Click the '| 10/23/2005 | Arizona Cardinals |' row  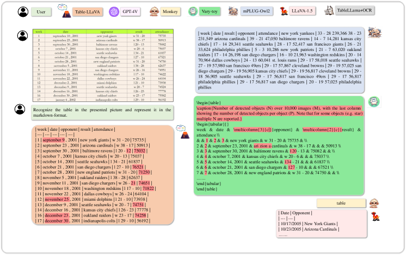[309, 229]
